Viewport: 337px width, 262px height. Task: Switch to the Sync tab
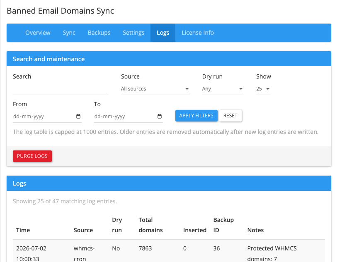coord(69,33)
